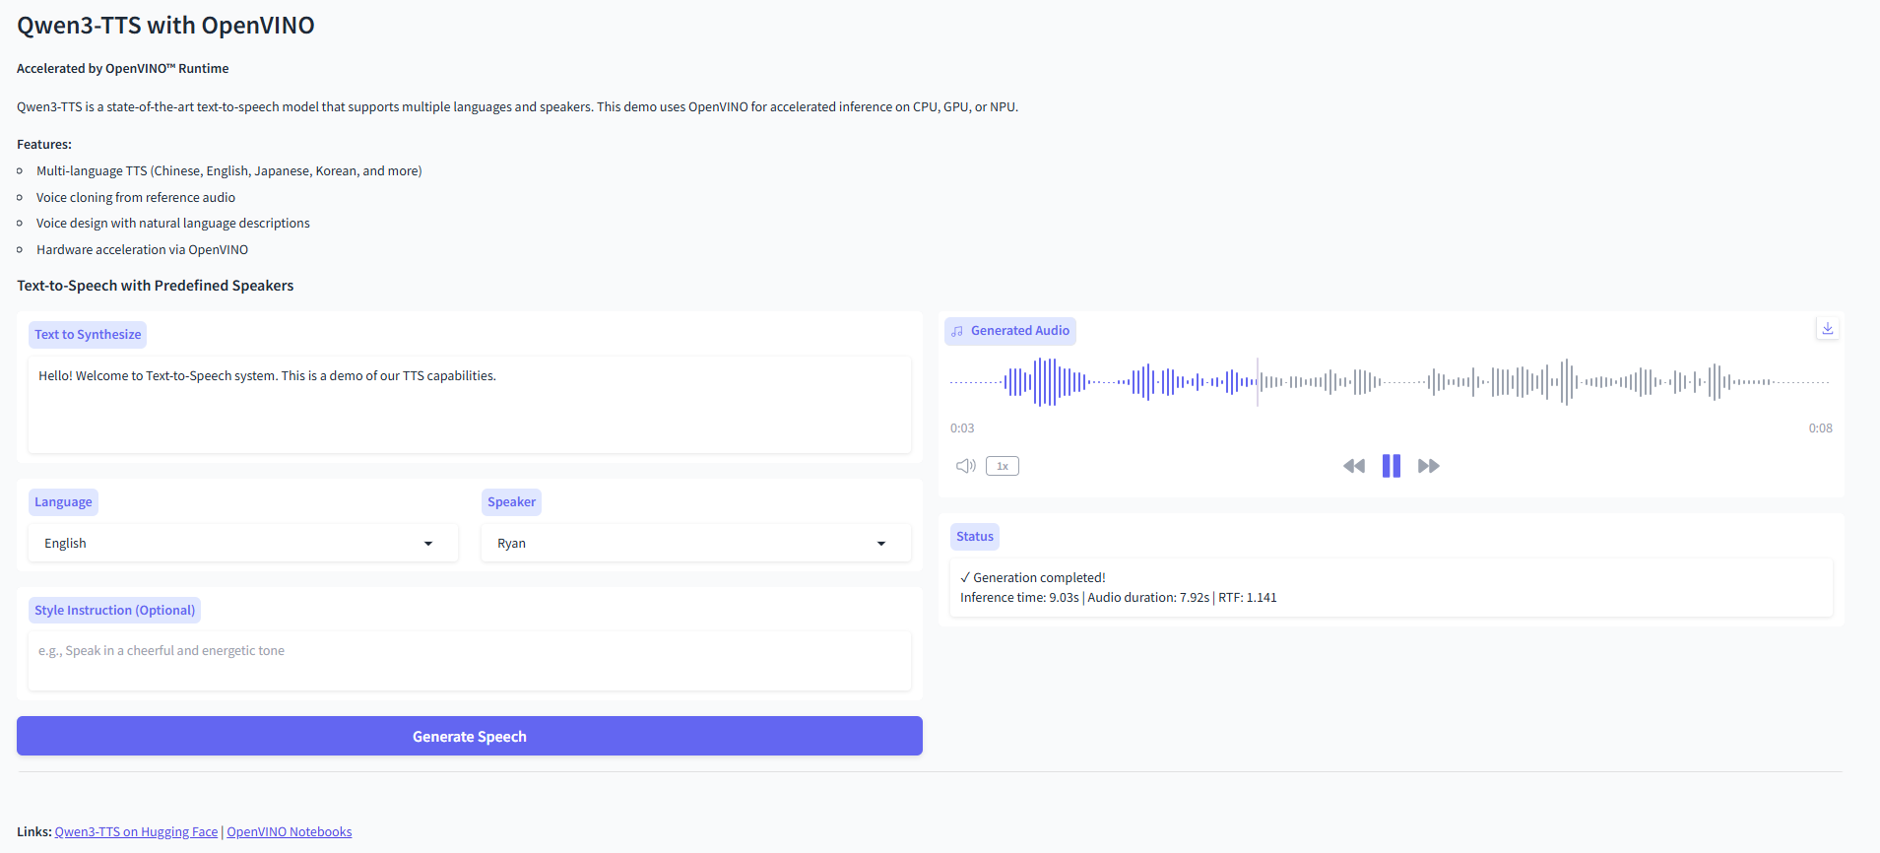
Task: Click the Qwen3-TTS with OpenVINO heading
Action: tap(165, 26)
